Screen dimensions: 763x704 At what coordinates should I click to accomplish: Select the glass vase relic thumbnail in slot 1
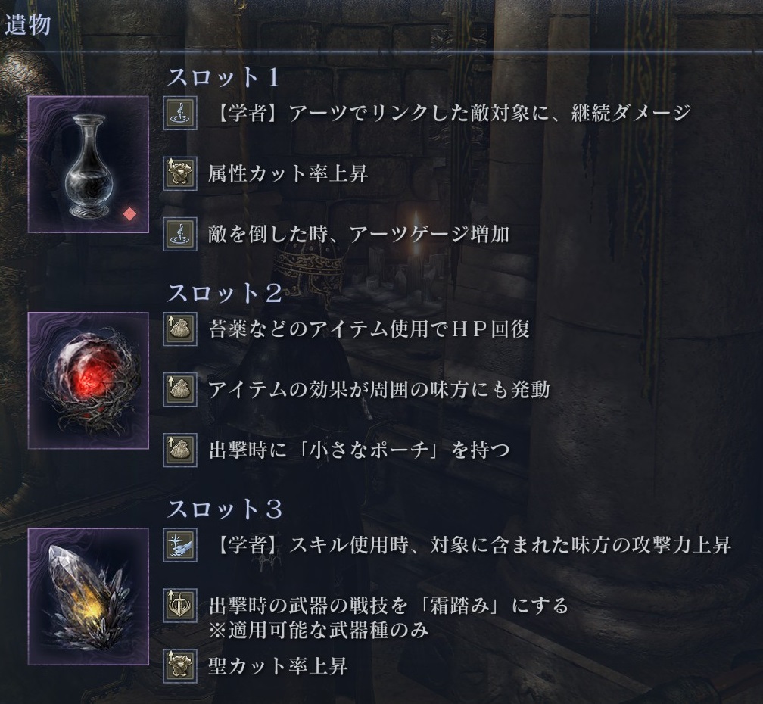[x=88, y=164]
